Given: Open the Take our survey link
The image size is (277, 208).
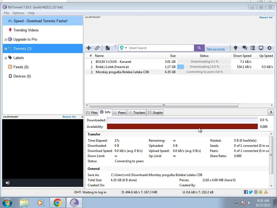Looking at the screenshot, I should tap(216, 49).
